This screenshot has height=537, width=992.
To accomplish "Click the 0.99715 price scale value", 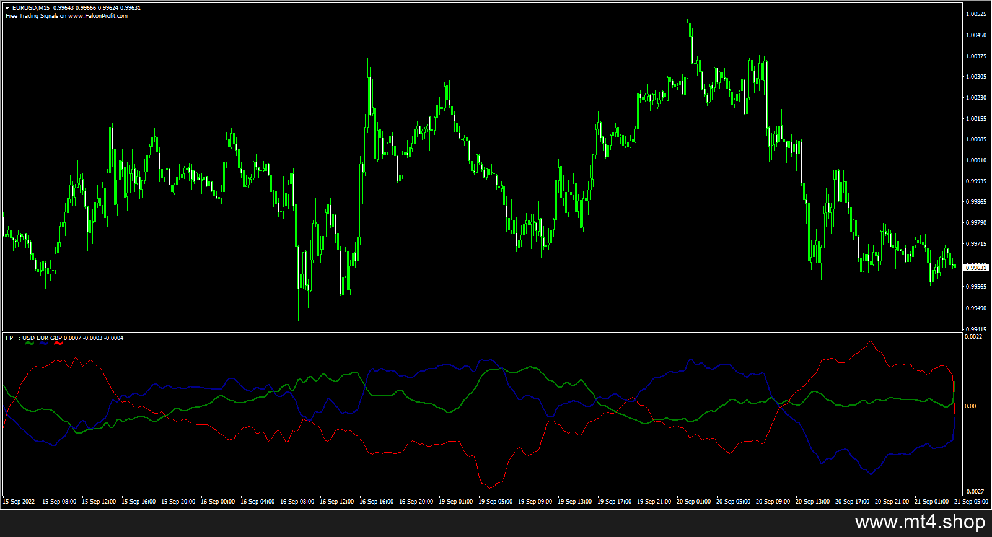I will tap(977, 244).
